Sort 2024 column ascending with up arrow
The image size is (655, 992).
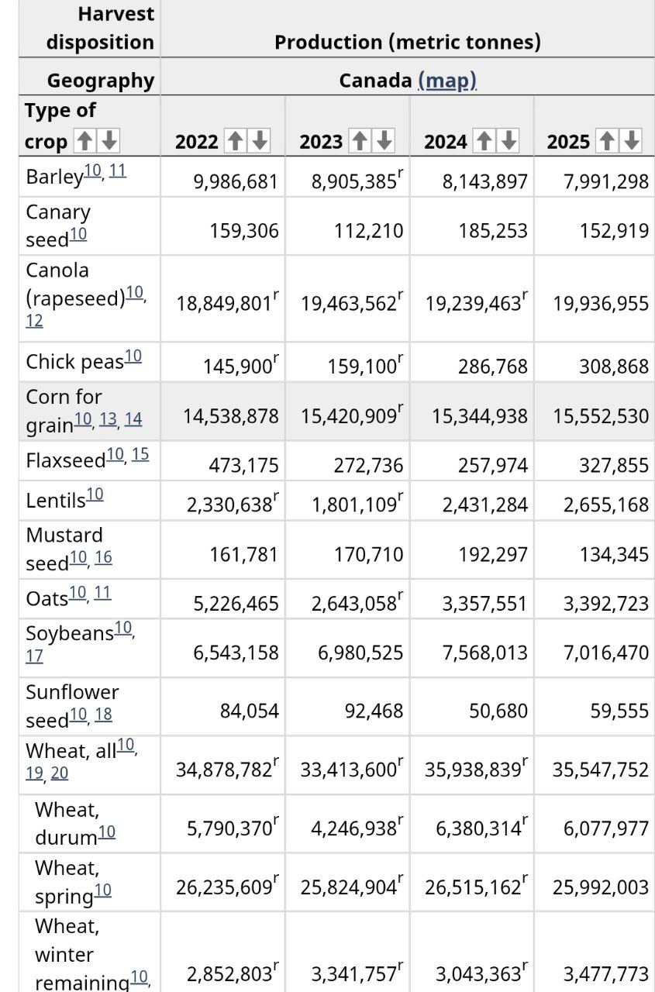[x=484, y=141]
